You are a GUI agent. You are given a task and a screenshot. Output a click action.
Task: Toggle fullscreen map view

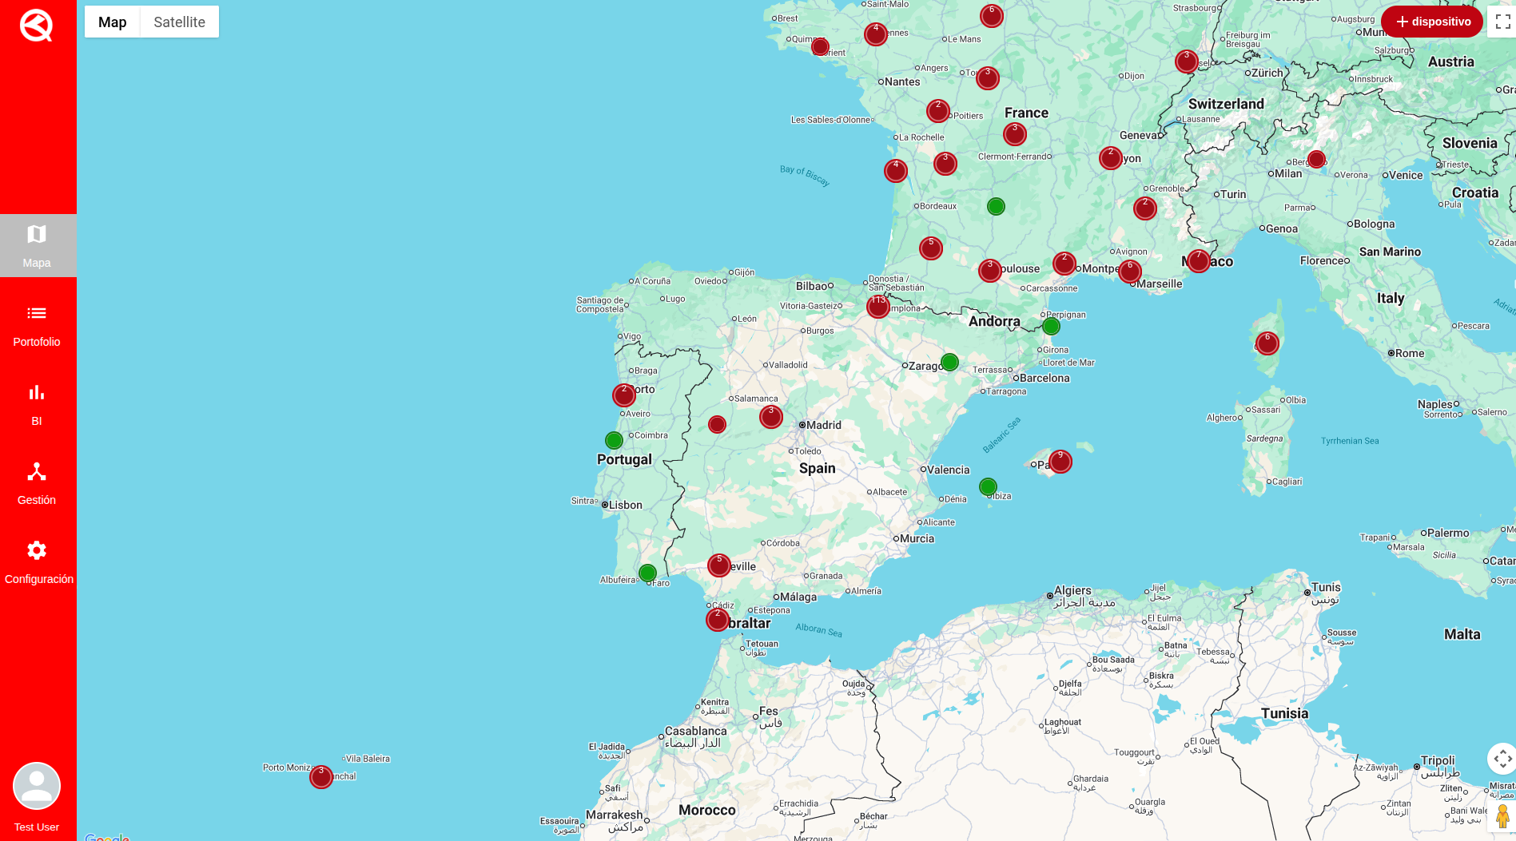(1502, 22)
